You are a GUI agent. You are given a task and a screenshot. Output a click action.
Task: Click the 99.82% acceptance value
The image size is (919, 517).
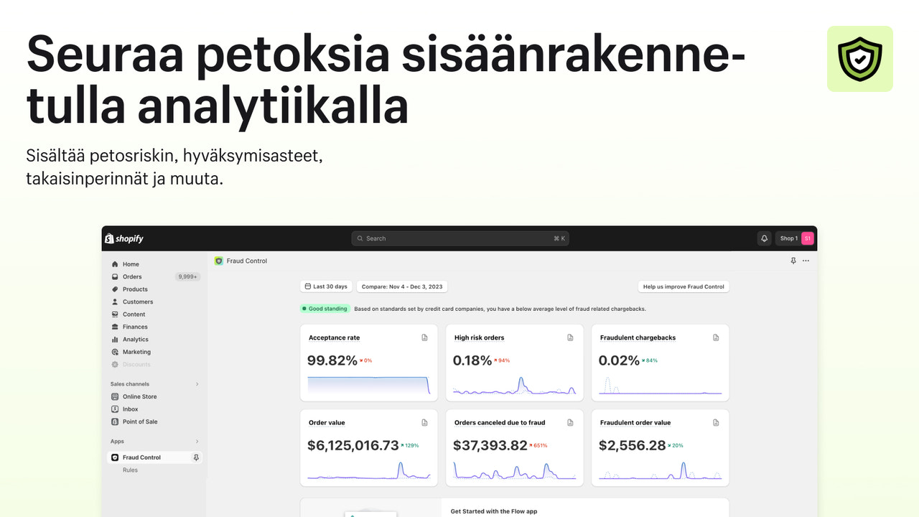point(332,360)
